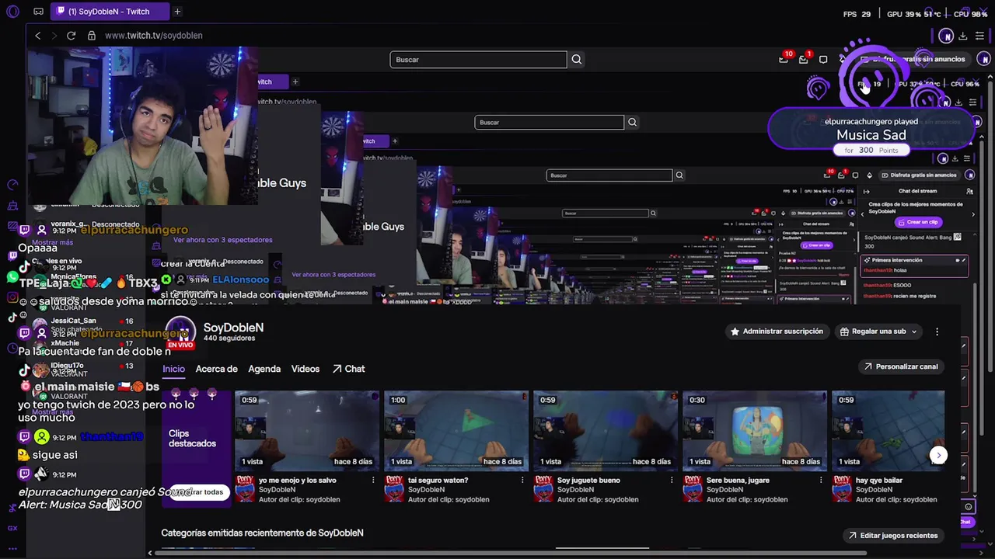Focus the address bar showing www.twitch.tv/soydoblen

pos(153,36)
